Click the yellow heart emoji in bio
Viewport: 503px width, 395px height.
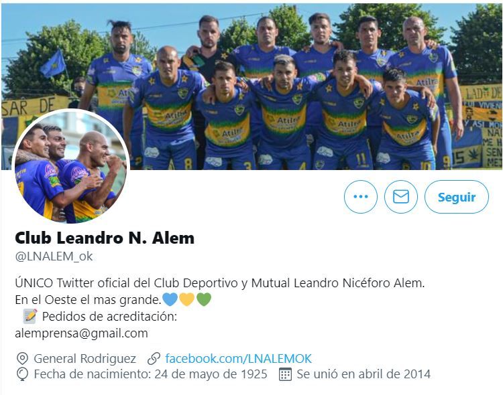point(186,299)
